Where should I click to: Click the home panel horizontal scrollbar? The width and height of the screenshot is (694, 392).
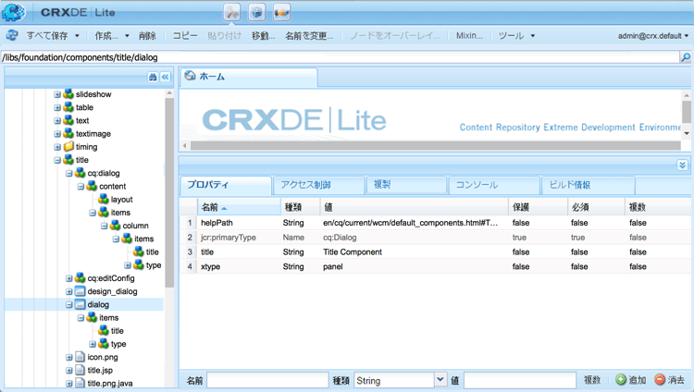coord(436,145)
